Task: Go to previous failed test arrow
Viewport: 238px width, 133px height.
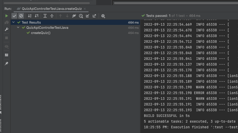Action: click(x=60, y=16)
